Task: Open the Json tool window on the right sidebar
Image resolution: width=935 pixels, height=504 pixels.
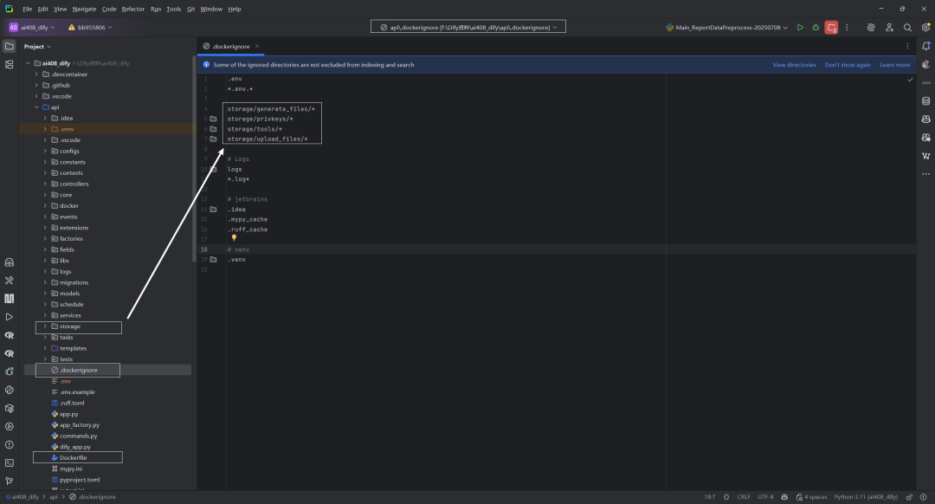Action: (x=925, y=82)
